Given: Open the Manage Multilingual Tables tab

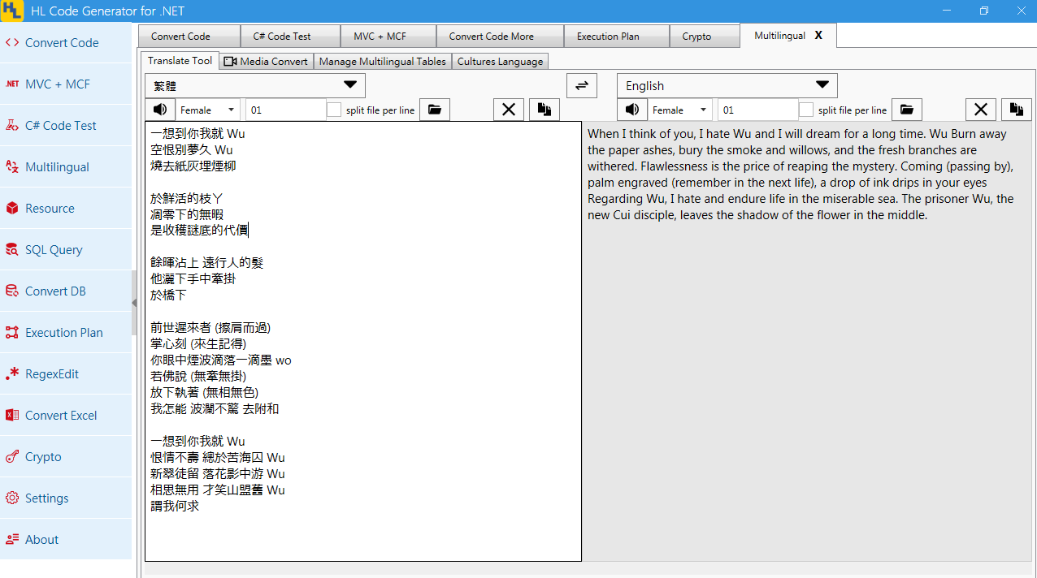Looking at the screenshot, I should pyautogui.click(x=382, y=61).
